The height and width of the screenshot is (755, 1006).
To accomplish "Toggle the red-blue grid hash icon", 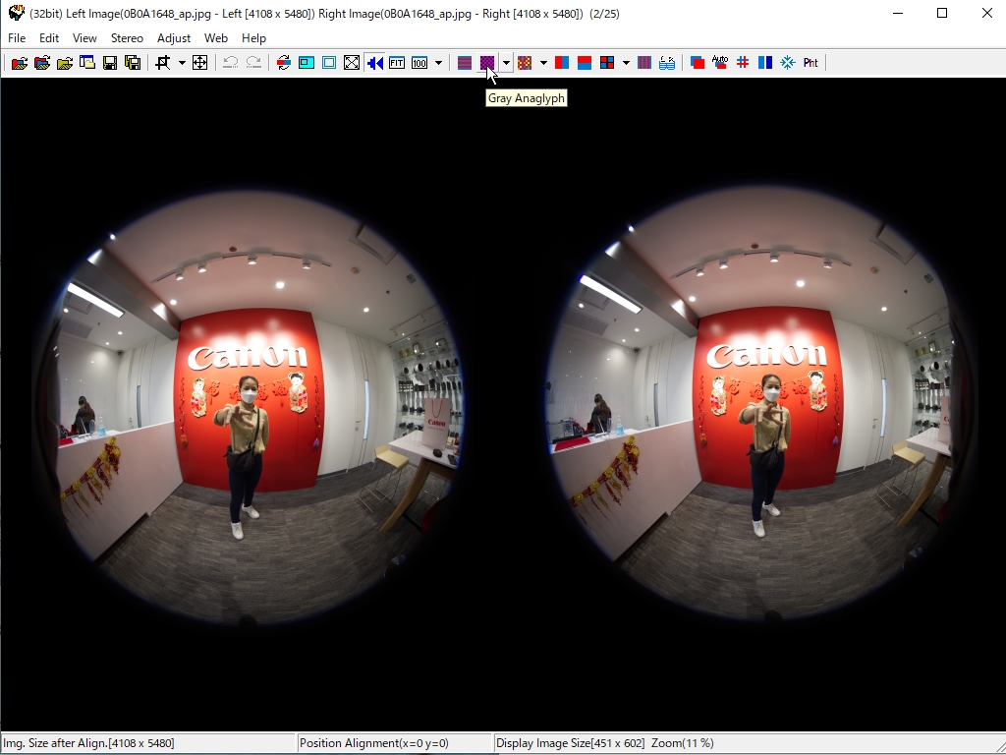I will pyautogui.click(x=743, y=62).
